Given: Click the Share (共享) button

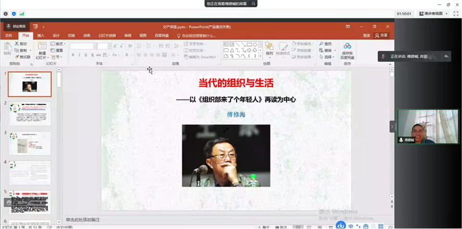Looking at the screenshot, I should coord(381,35).
